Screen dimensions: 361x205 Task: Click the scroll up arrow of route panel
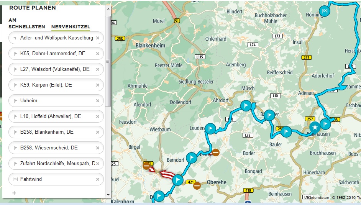[108, 9]
